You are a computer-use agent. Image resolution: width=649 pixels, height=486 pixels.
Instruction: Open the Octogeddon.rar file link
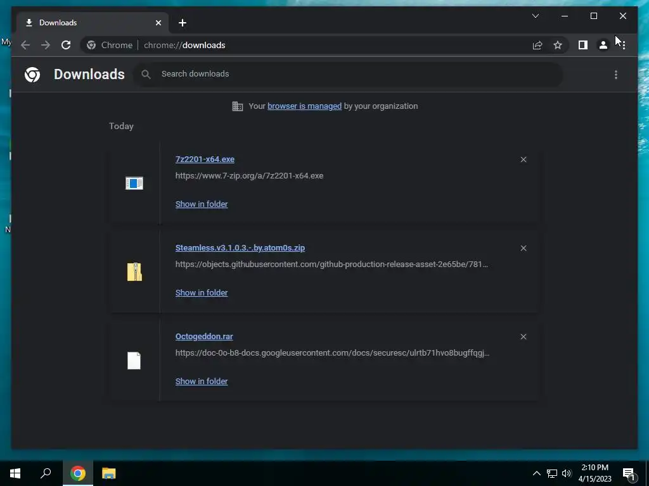(x=204, y=337)
